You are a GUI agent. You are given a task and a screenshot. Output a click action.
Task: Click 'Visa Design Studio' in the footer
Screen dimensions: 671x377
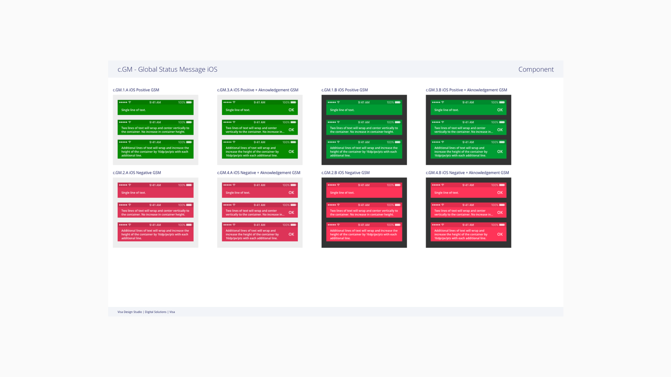130,312
